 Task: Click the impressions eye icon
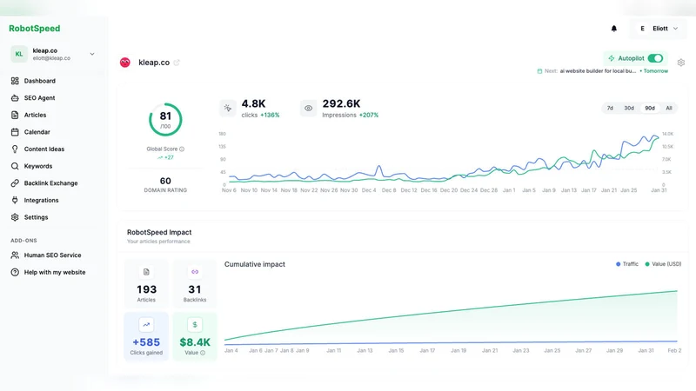pyautogui.click(x=309, y=108)
